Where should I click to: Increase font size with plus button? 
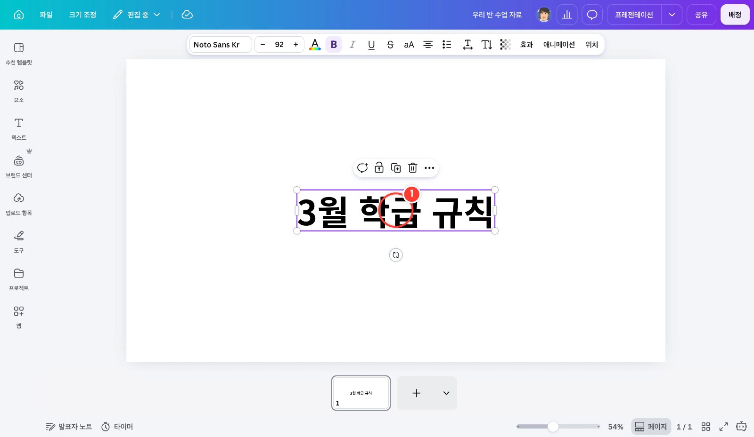pos(296,44)
